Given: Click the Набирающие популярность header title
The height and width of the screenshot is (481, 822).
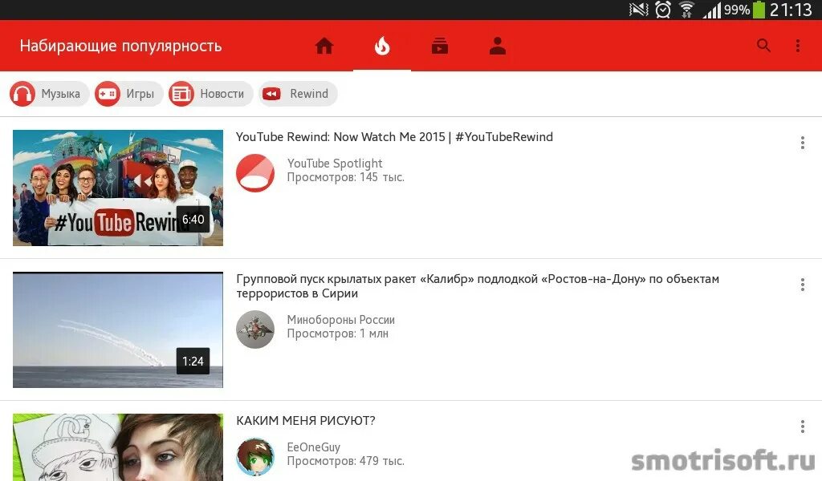Looking at the screenshot, I should pos(121,46).
